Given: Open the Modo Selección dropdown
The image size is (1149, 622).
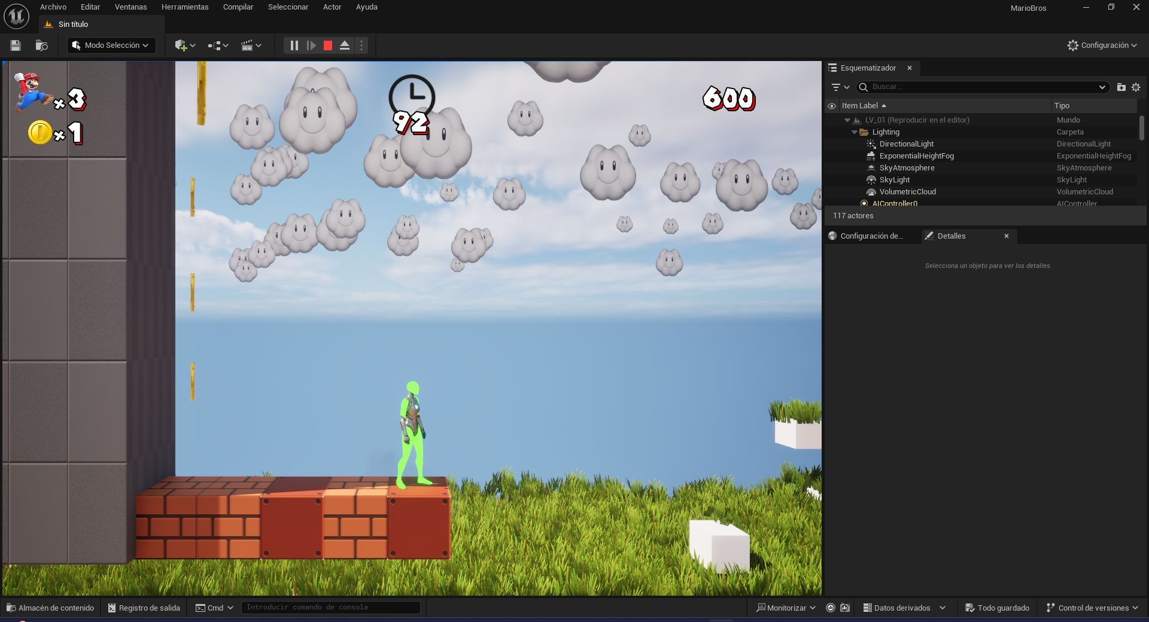Looking at the screenshot, I should (111, 45).
